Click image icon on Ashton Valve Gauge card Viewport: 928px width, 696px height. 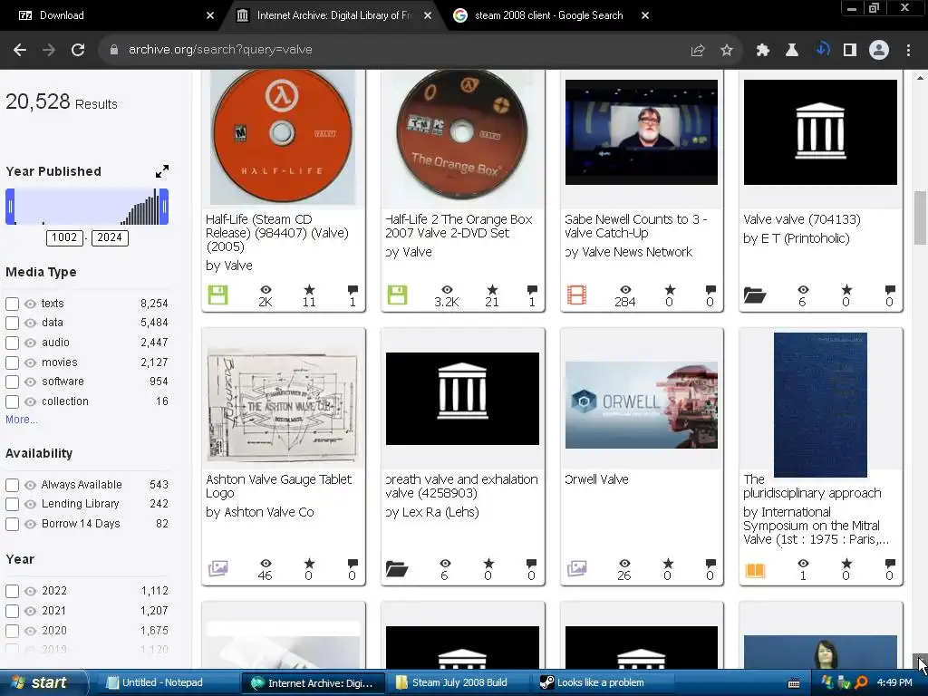[217, 568]
